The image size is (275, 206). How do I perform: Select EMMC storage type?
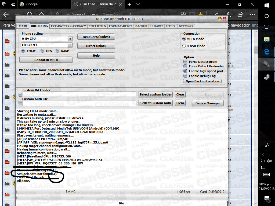23,51
